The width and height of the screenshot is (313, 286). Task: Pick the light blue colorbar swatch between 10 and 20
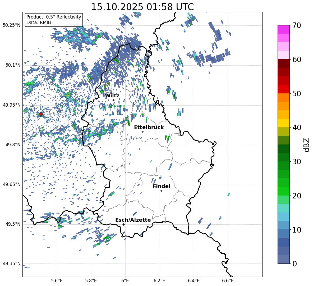click(x=283, y=217)
